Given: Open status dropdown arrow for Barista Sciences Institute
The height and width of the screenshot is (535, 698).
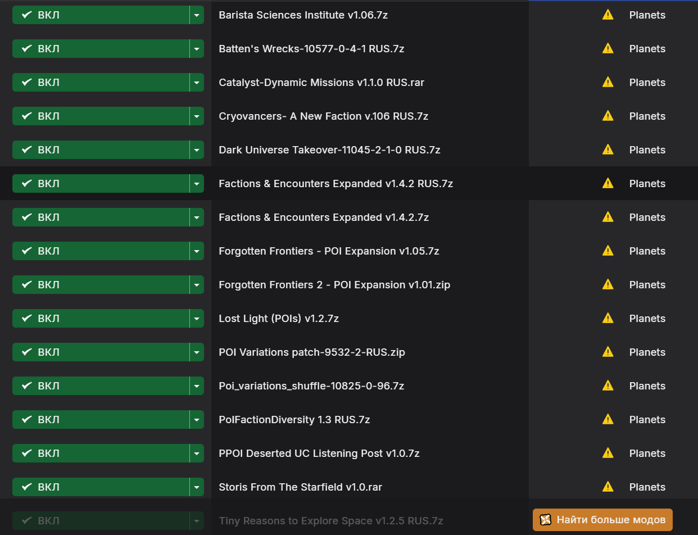Looking at the screenshot, I should (x=197, y=15).
